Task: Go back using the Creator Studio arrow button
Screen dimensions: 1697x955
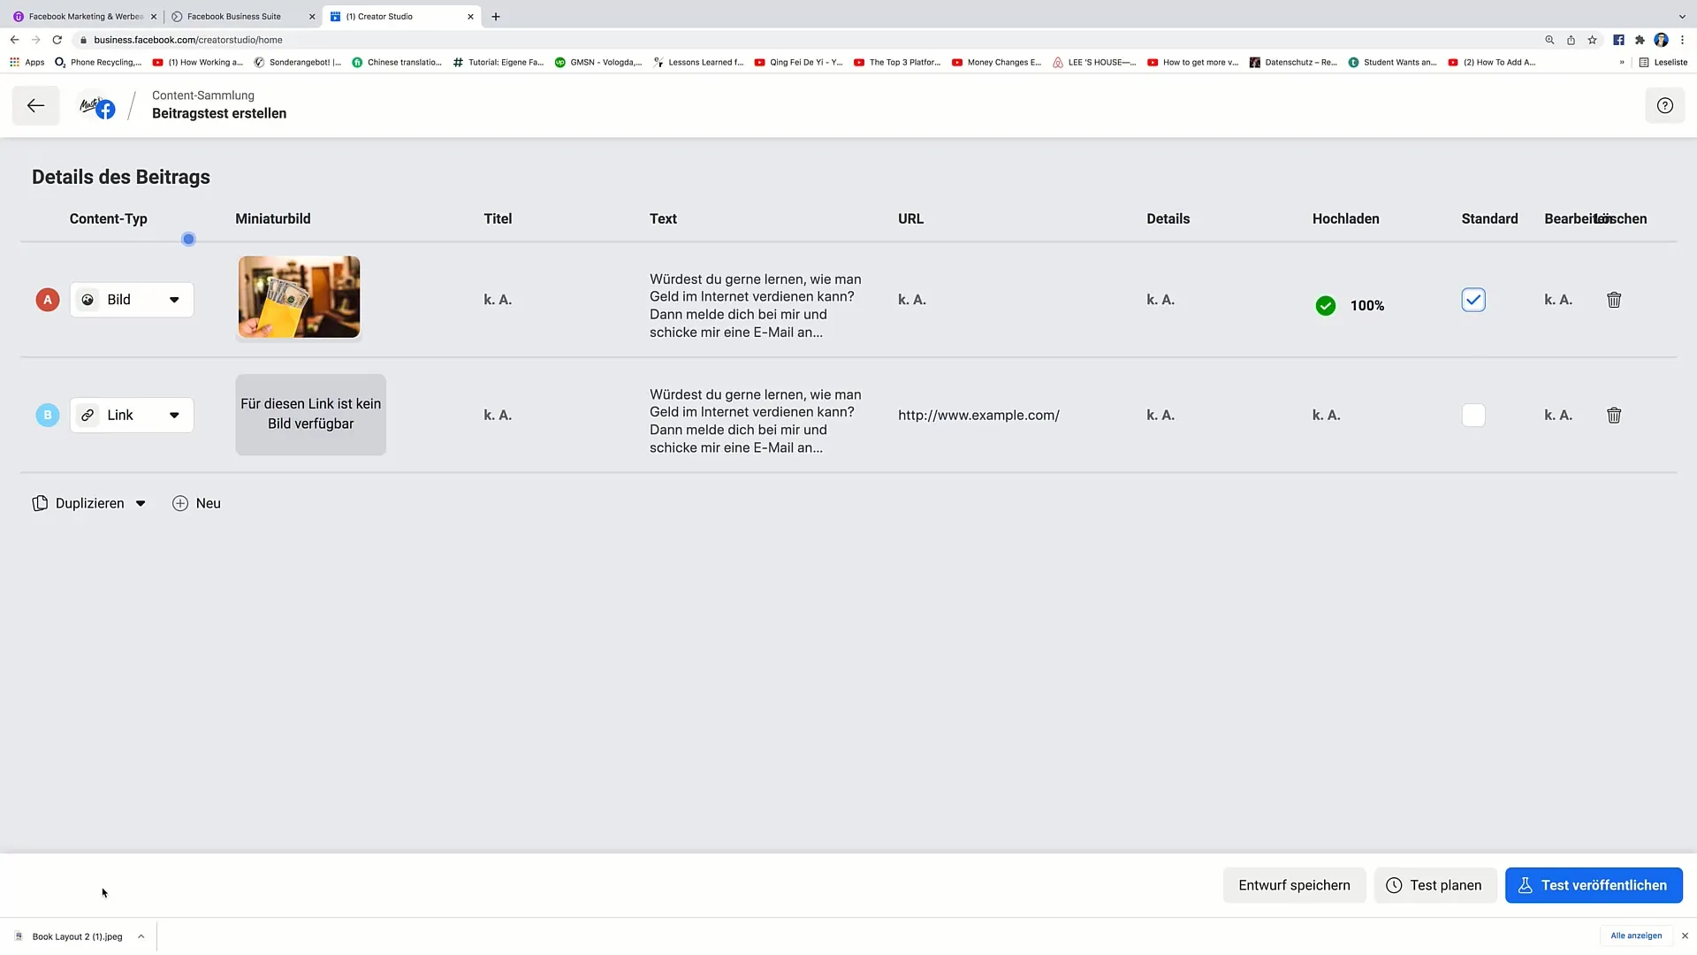Action: [35, 105]
